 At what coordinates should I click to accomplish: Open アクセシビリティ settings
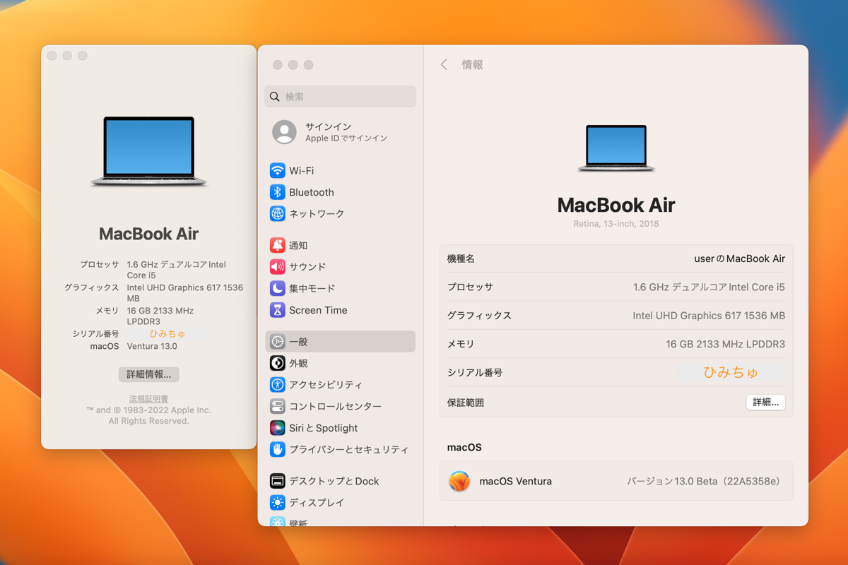click(x=325, y=385)
